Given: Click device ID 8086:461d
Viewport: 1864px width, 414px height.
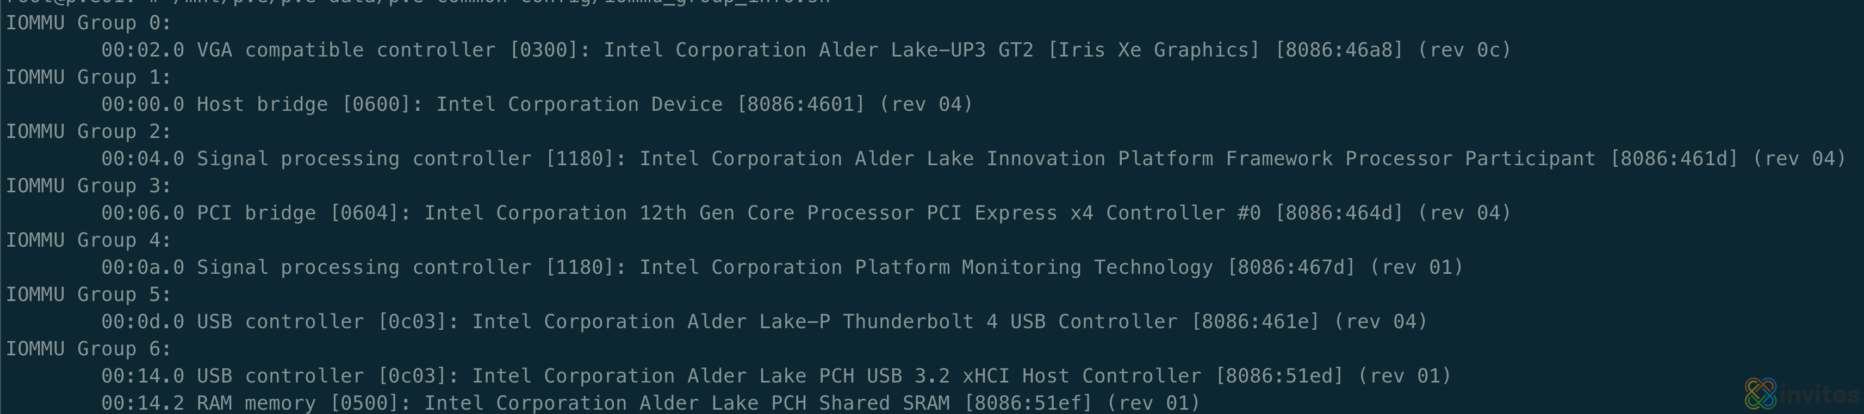Looking at the screenshot, I should (x=1674, y=158).
